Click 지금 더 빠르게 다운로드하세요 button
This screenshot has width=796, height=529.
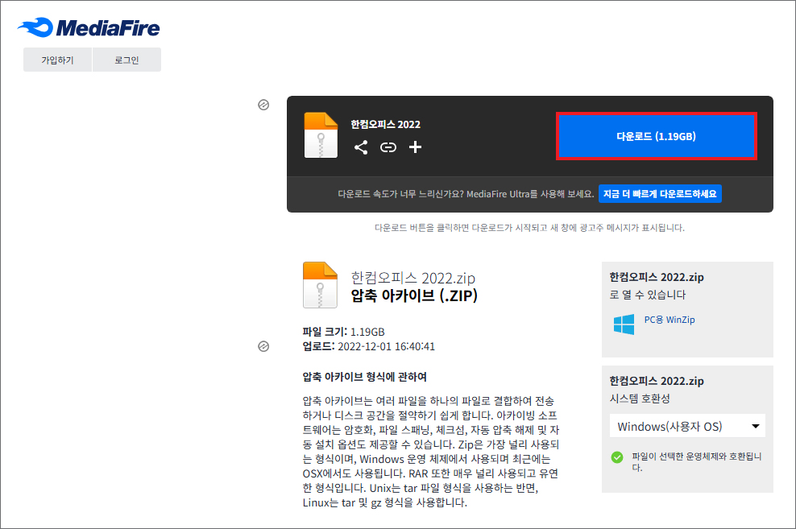coord(660,194)
